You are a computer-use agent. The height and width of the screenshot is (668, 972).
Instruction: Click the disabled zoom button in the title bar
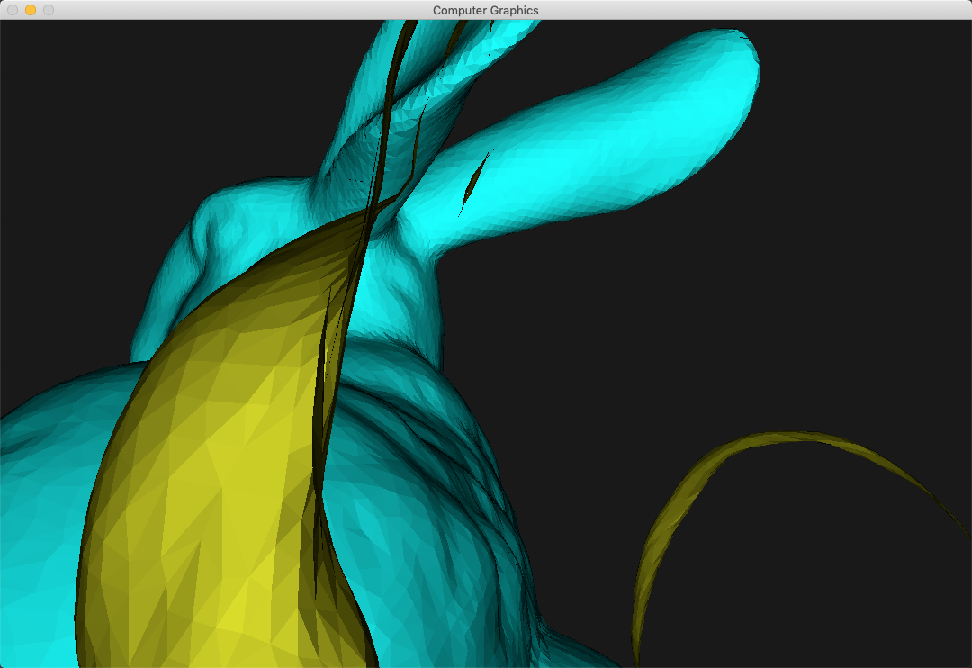point(49,10)
